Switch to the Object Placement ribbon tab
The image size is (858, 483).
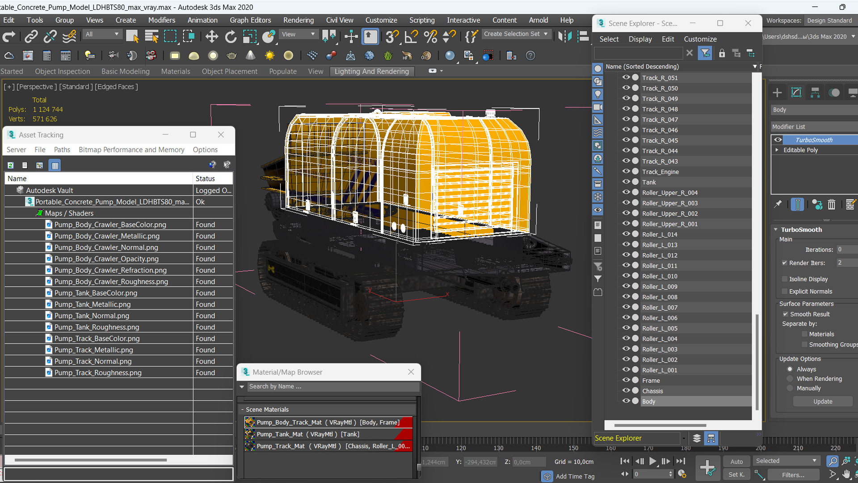point(229,72)
